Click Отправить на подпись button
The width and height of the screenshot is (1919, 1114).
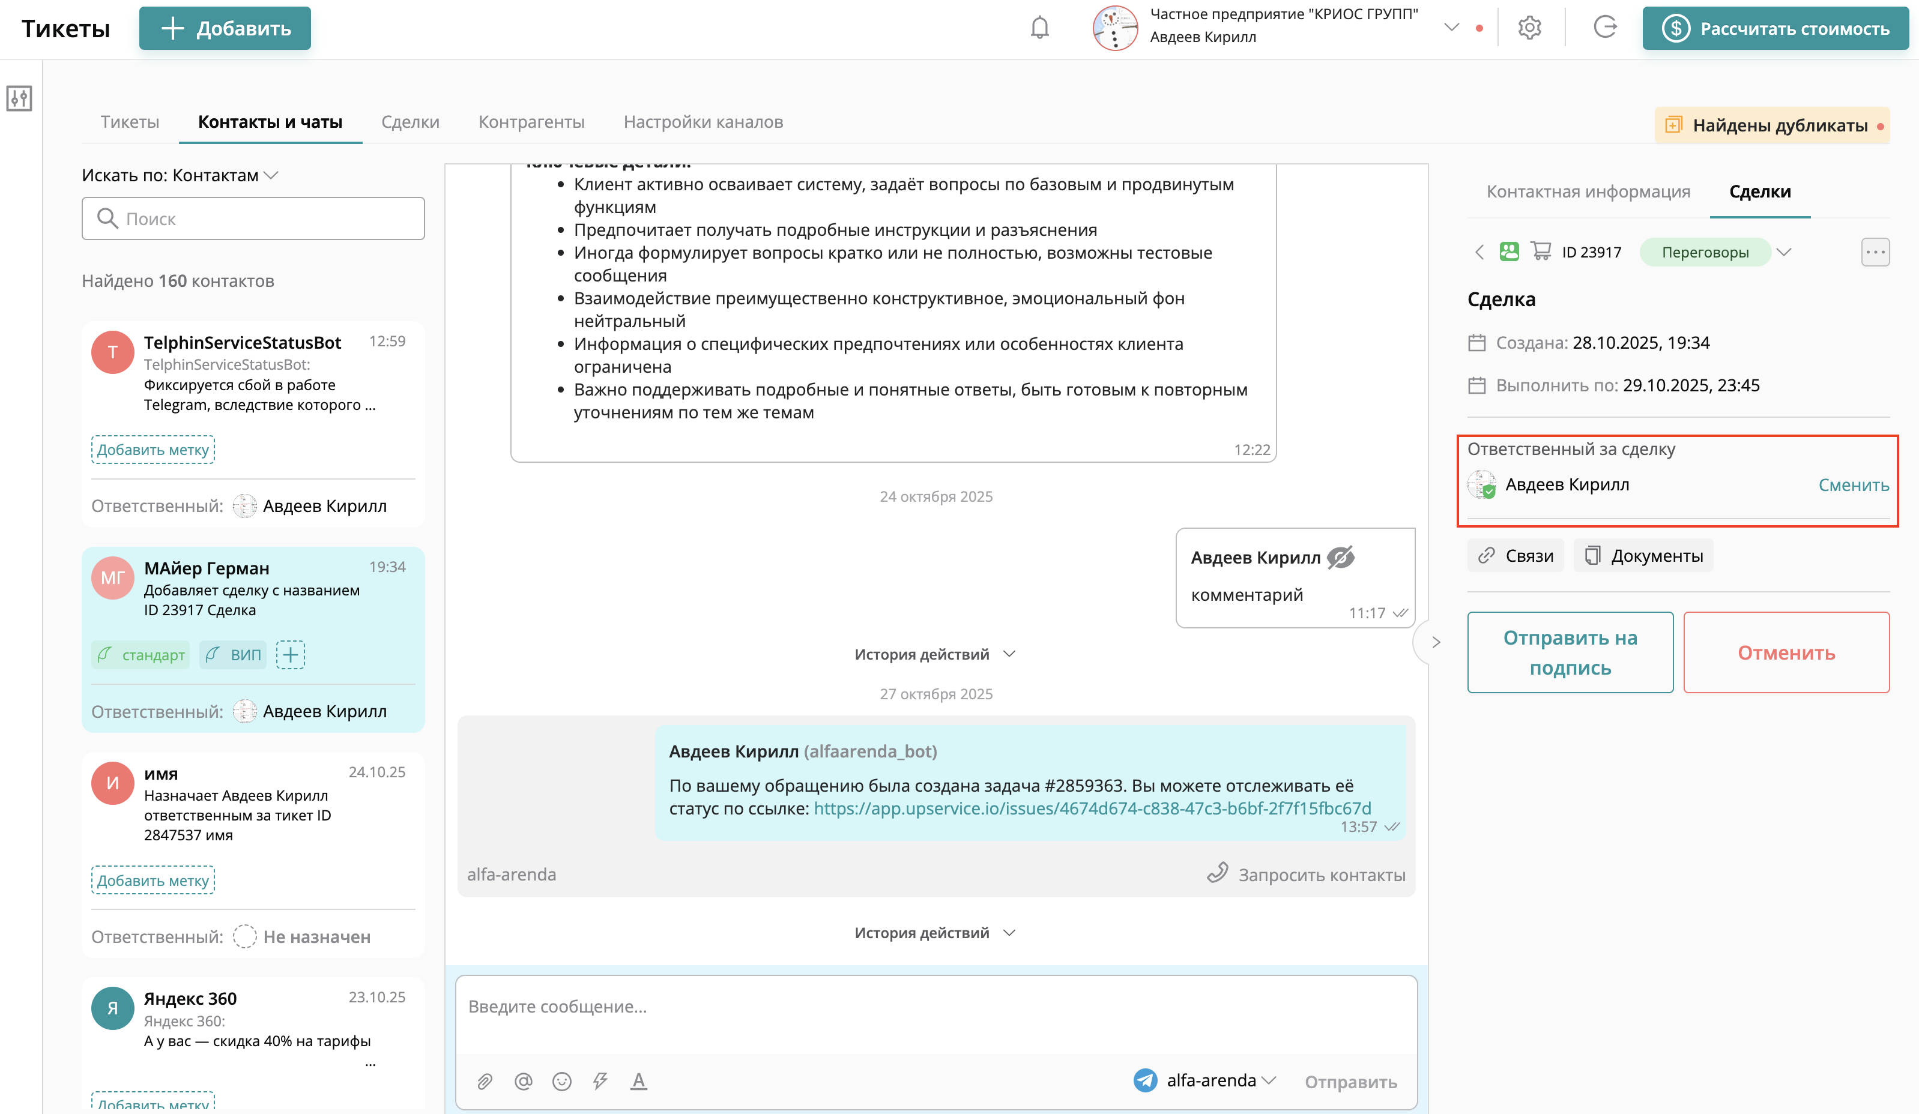[1570, 652]
